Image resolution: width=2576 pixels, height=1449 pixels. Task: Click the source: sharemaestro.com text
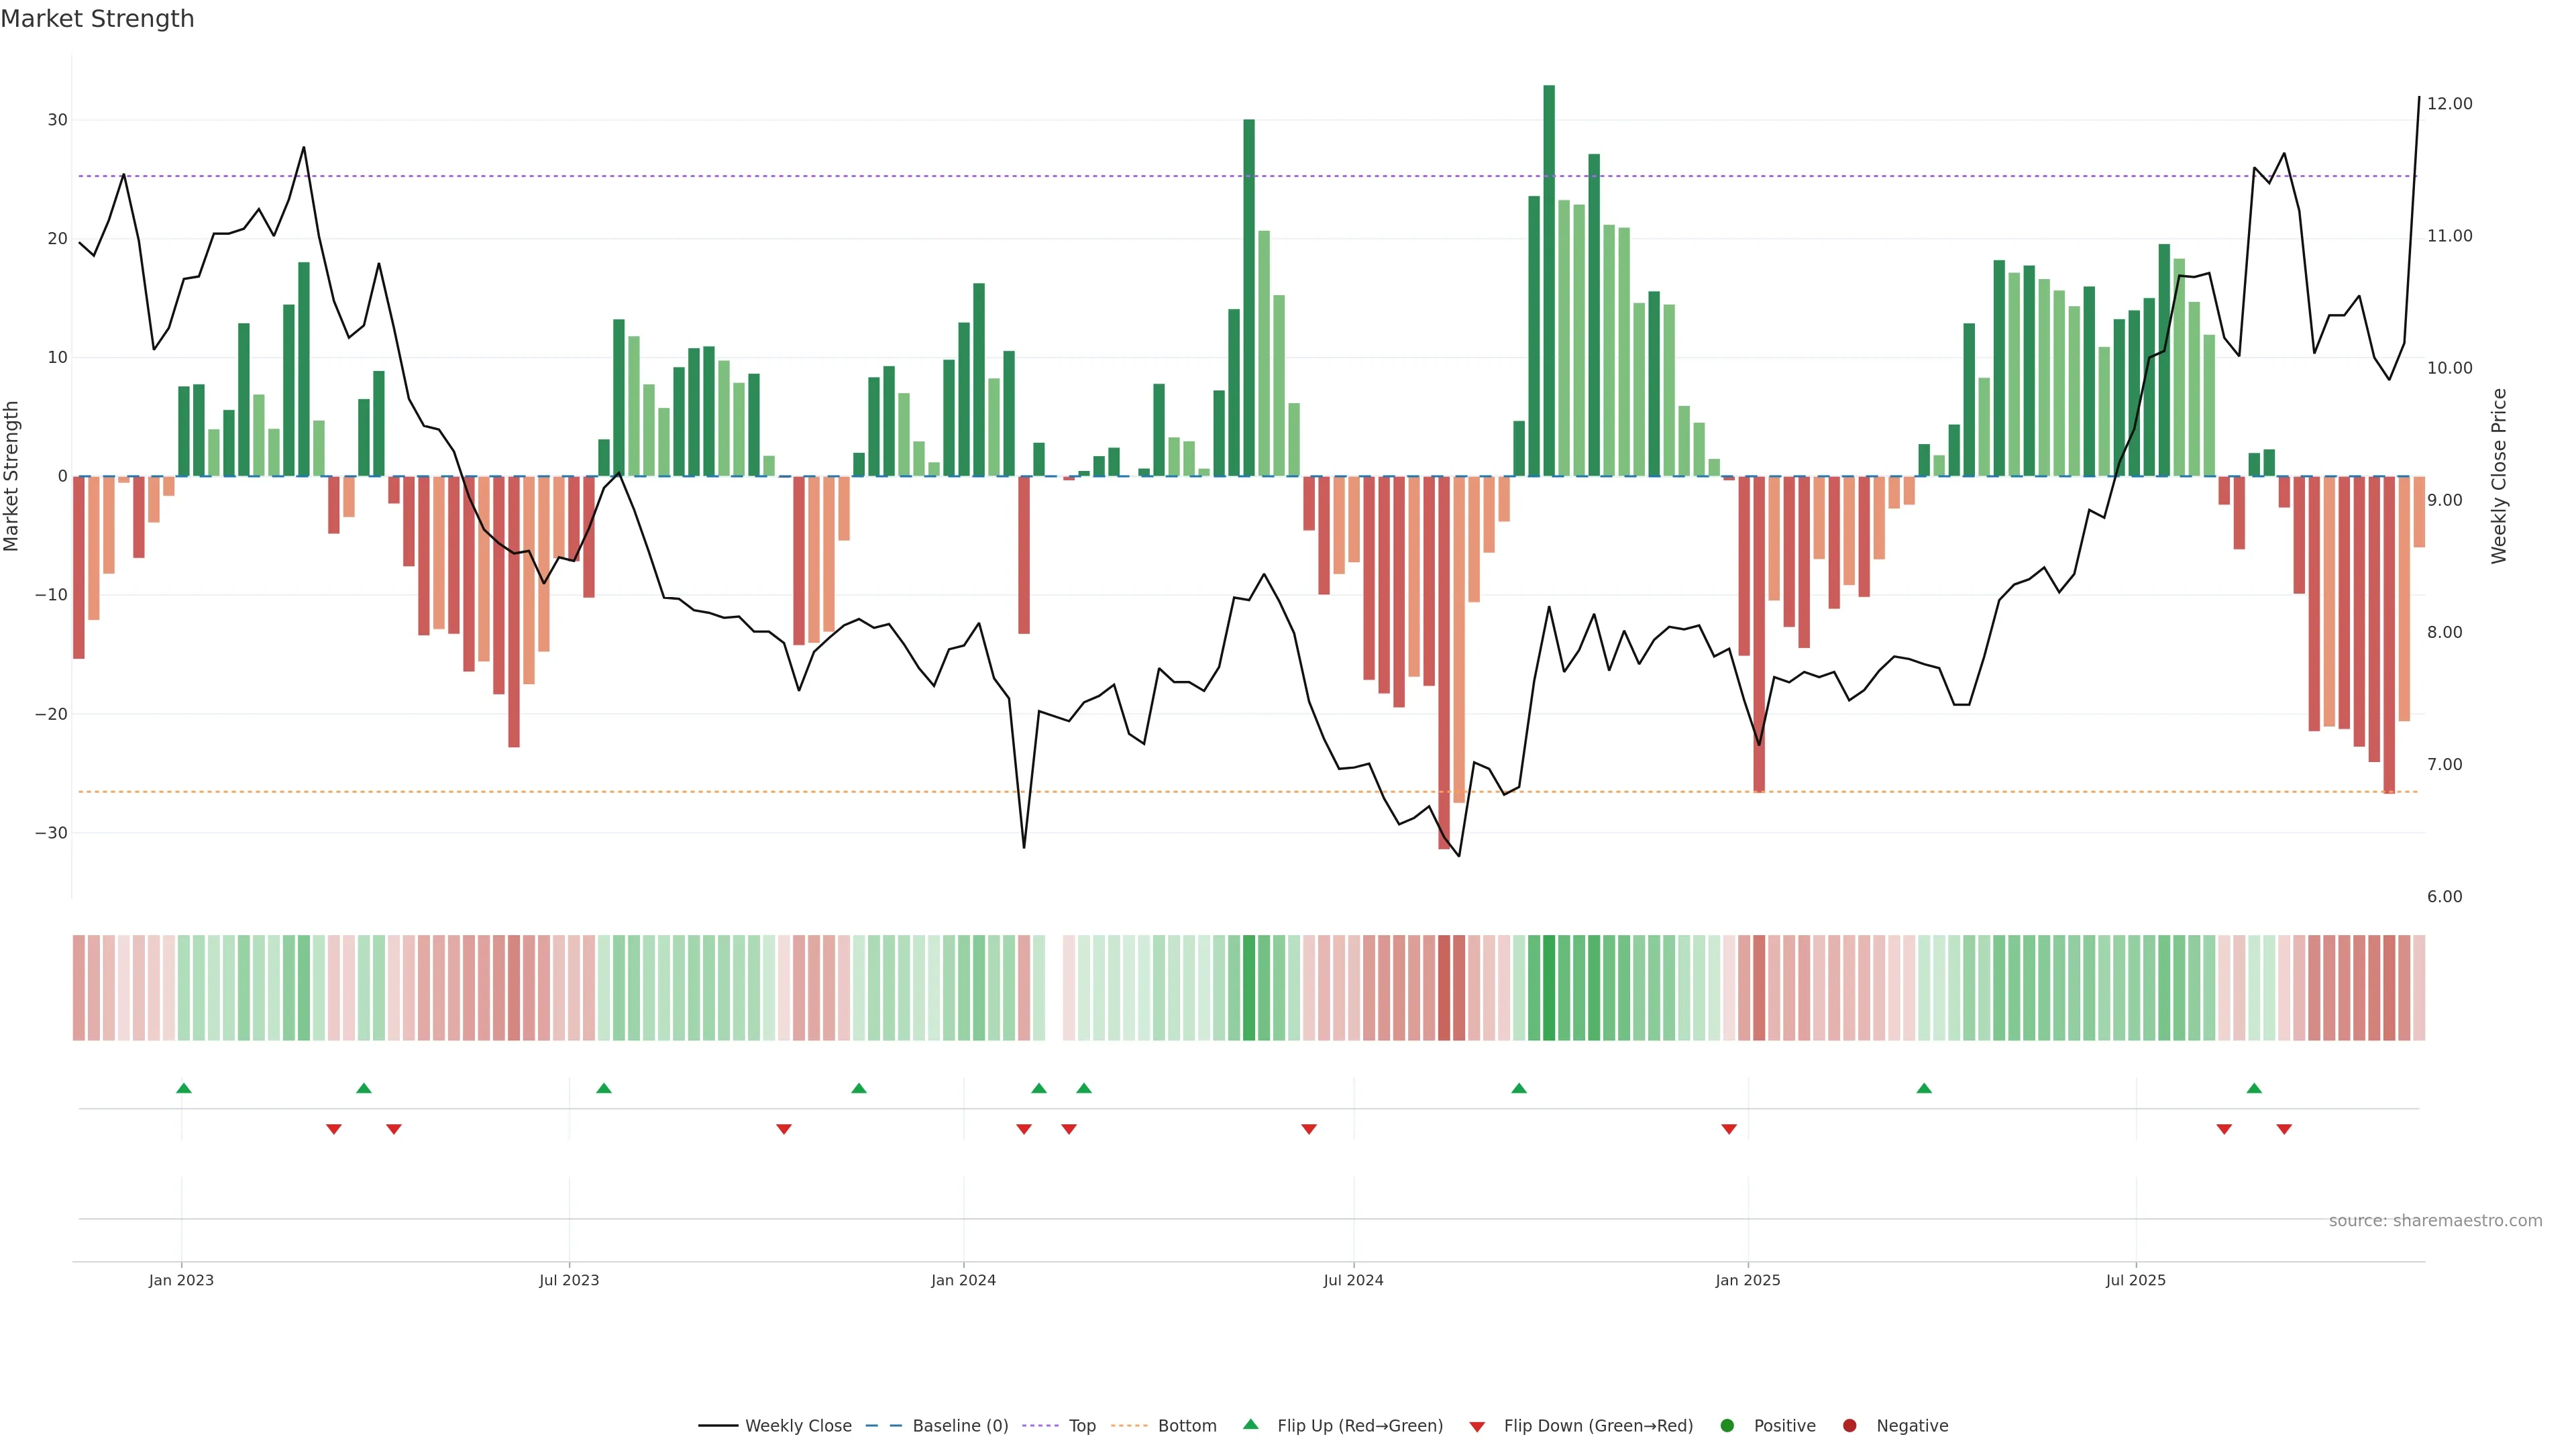tap(2435, 1221)
